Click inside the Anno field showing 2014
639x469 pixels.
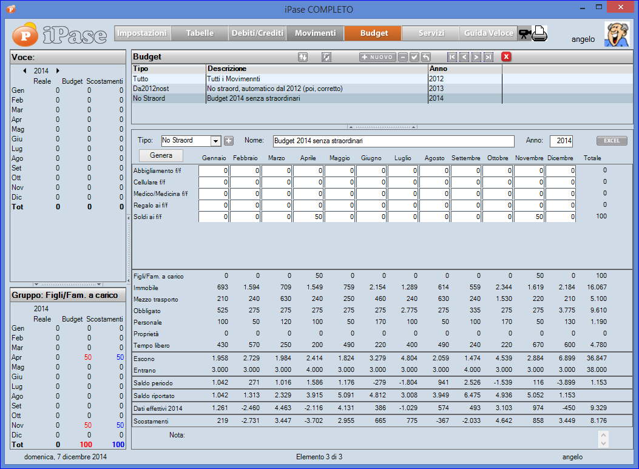pyautogui.click(x=561, y=140)
